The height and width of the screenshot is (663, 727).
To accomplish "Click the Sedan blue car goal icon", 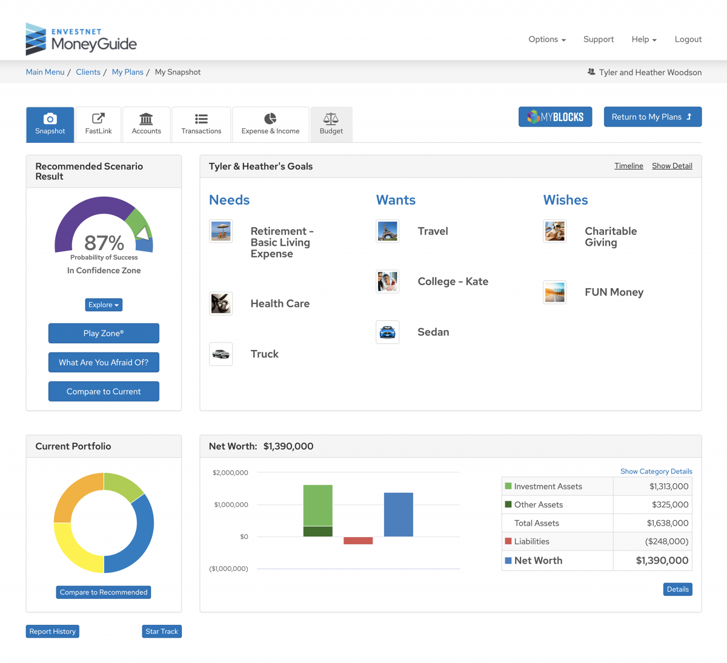I will [387, 332].
